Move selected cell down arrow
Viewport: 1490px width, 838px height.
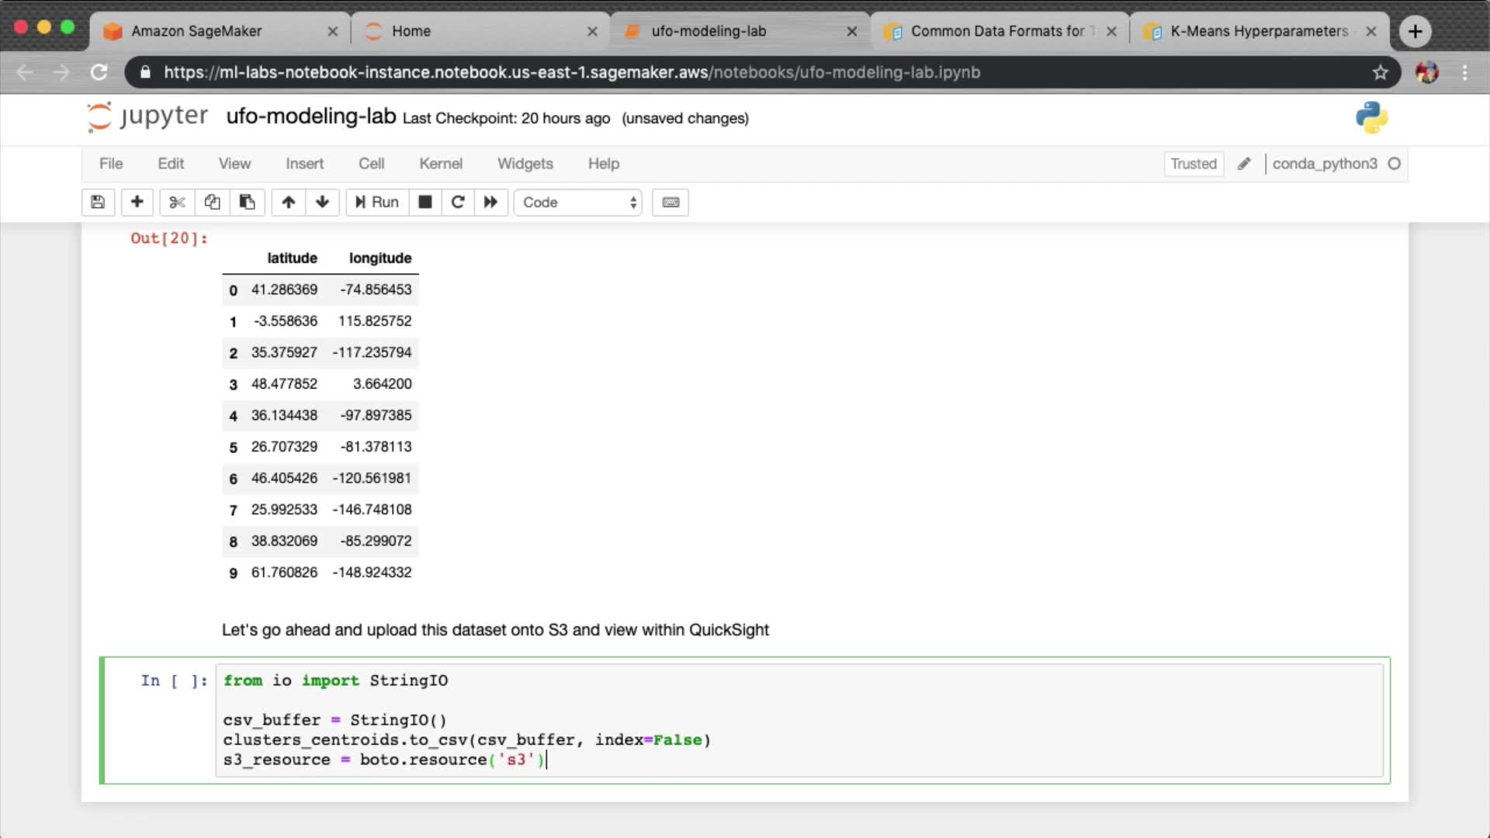point(322,203)
